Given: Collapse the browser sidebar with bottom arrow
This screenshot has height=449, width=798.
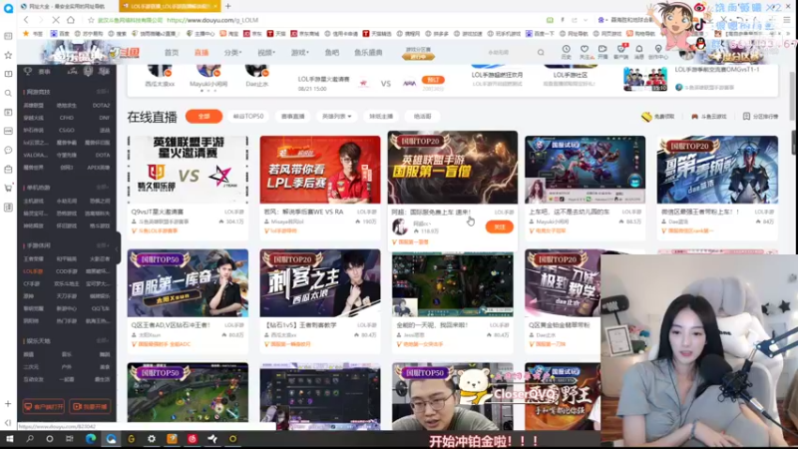Looking at the screenshot, I should (8, 422).
